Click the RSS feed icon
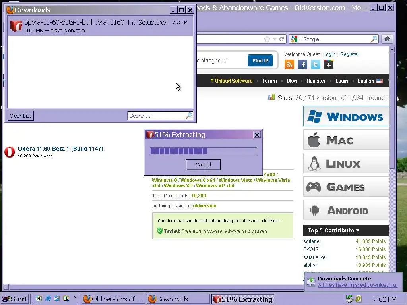 289,64
